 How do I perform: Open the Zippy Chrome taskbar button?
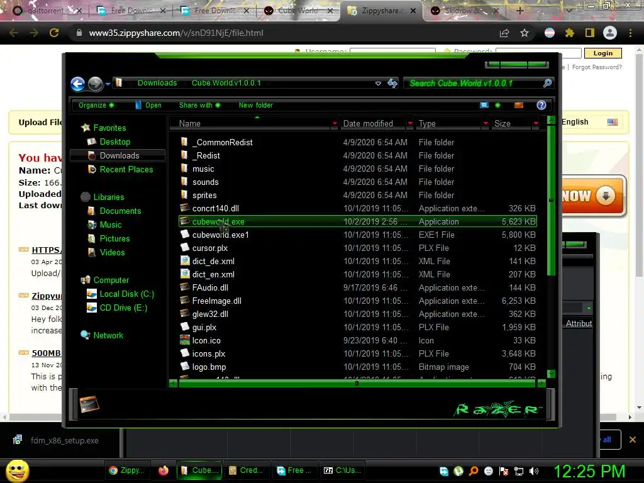tap(126, 470)
